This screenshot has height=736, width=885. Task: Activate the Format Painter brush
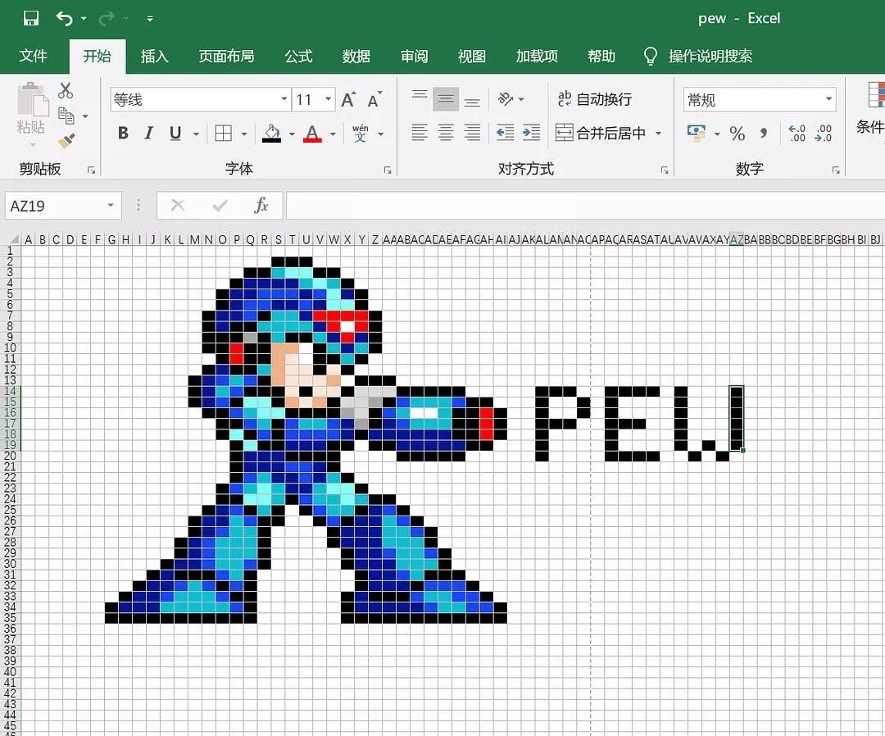coord(66,140)
